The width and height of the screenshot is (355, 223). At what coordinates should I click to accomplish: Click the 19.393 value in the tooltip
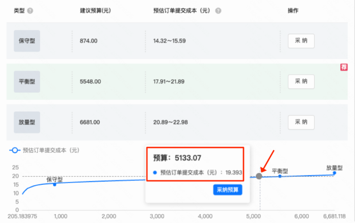(234, 172)
